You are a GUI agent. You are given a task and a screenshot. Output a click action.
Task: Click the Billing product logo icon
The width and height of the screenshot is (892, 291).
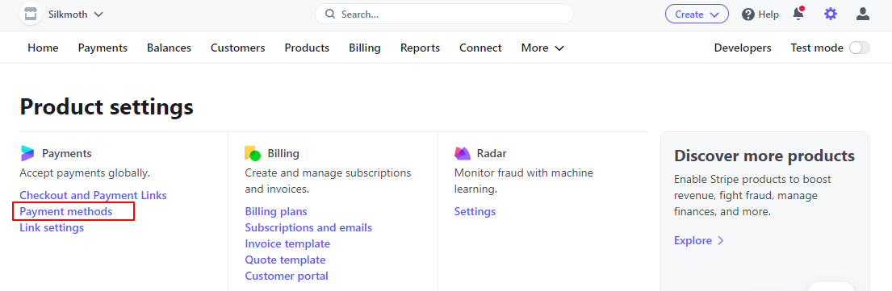253,153
